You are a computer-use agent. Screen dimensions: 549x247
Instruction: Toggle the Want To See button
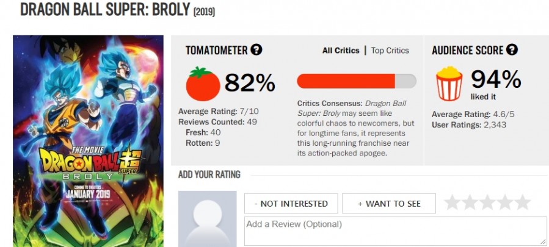coord(389,204)
